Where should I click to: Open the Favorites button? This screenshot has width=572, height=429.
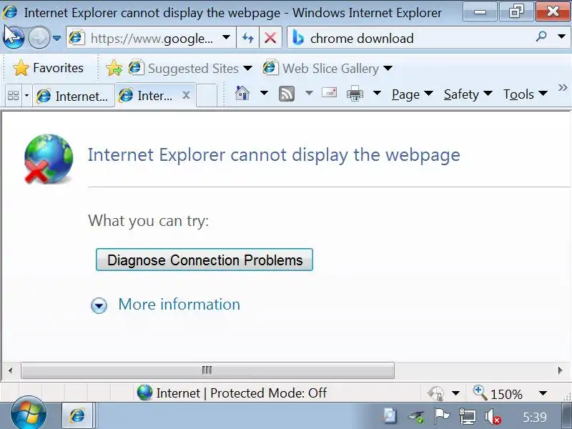point(48,68)
